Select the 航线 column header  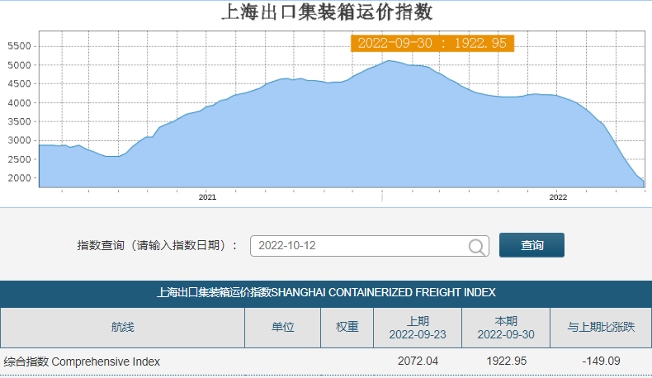coord(122,328)
